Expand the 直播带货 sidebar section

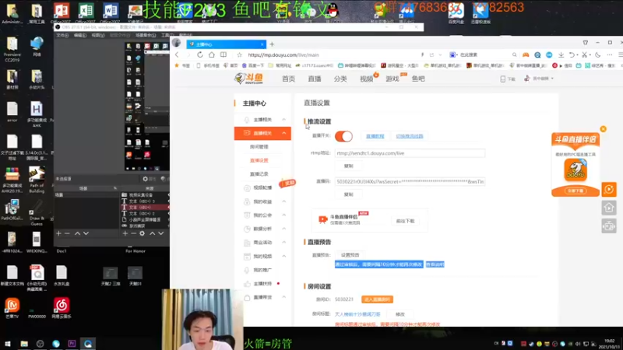[284, 297]
